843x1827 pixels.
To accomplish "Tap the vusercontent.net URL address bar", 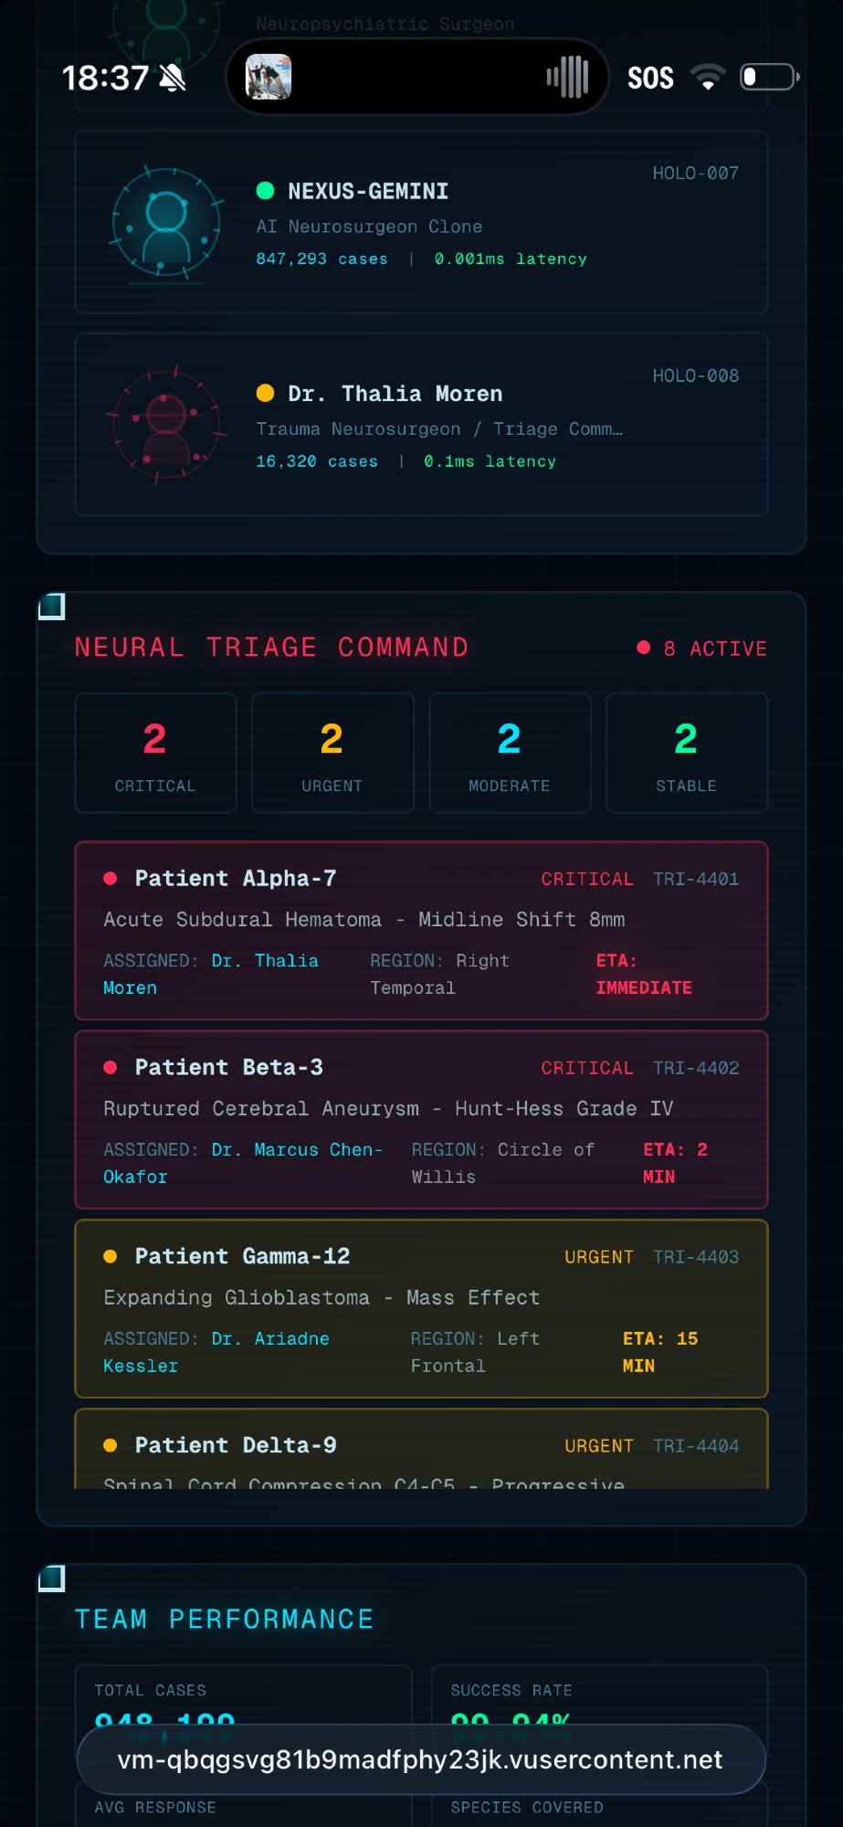I will 421,1760.
